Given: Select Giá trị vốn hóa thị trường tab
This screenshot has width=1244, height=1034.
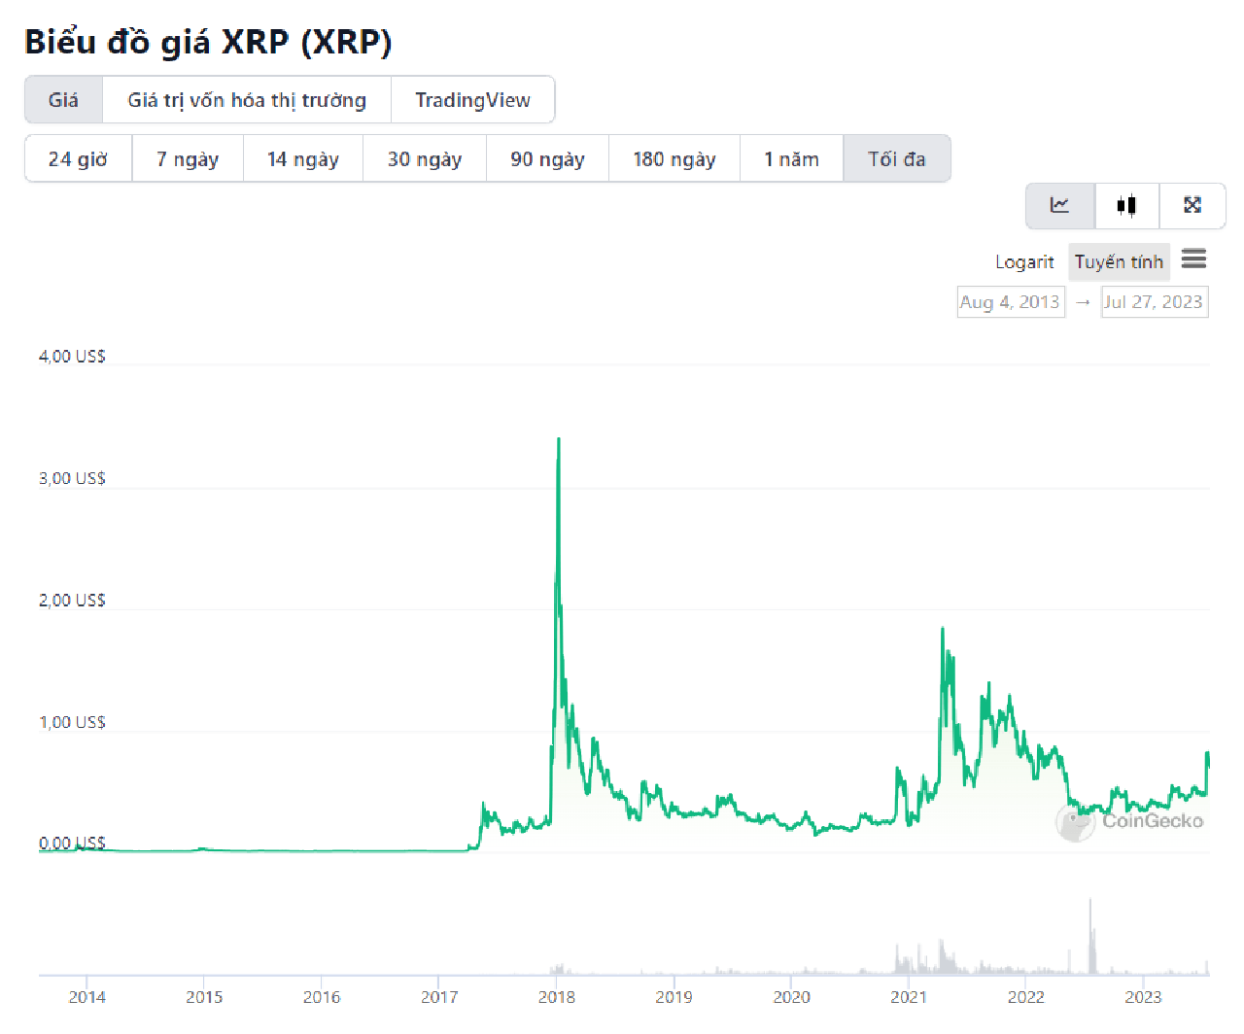Looking at the screenshot, I should click(247, 100).
